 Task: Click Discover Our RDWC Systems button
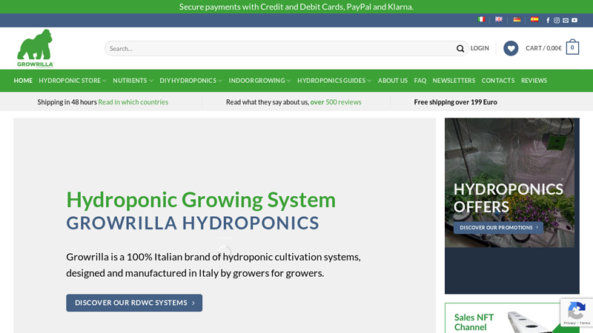coord(134,303)
